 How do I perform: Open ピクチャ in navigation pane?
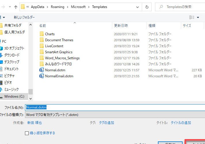(9, 76)
